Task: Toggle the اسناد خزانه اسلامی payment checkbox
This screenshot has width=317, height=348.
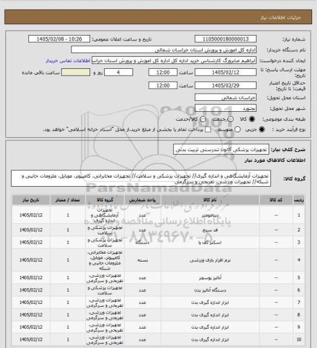Action: (208, 129)
